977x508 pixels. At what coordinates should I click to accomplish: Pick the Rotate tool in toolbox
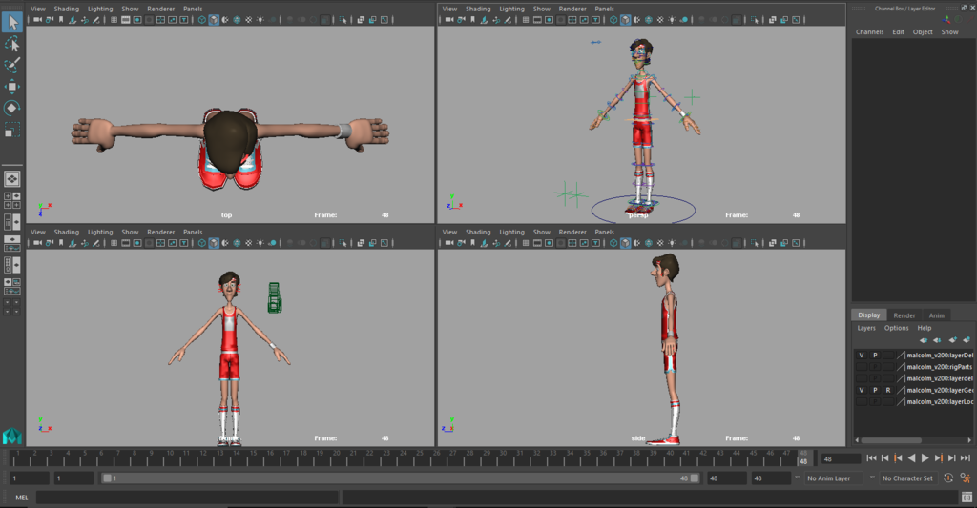tap(11, 108)
